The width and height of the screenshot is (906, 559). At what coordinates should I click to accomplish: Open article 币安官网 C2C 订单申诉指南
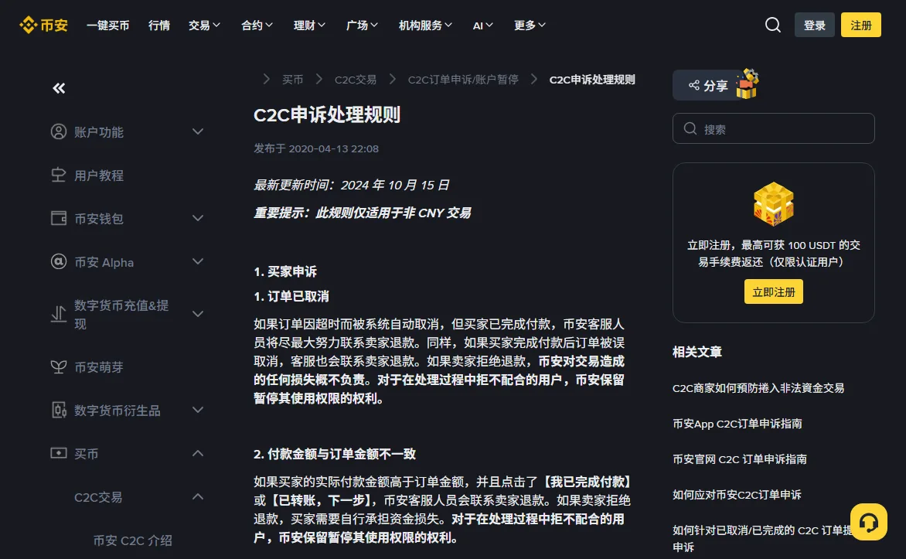pyautogui.click(x=739, y=459)
